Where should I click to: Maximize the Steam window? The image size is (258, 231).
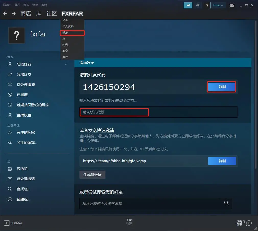pos(247,5)
